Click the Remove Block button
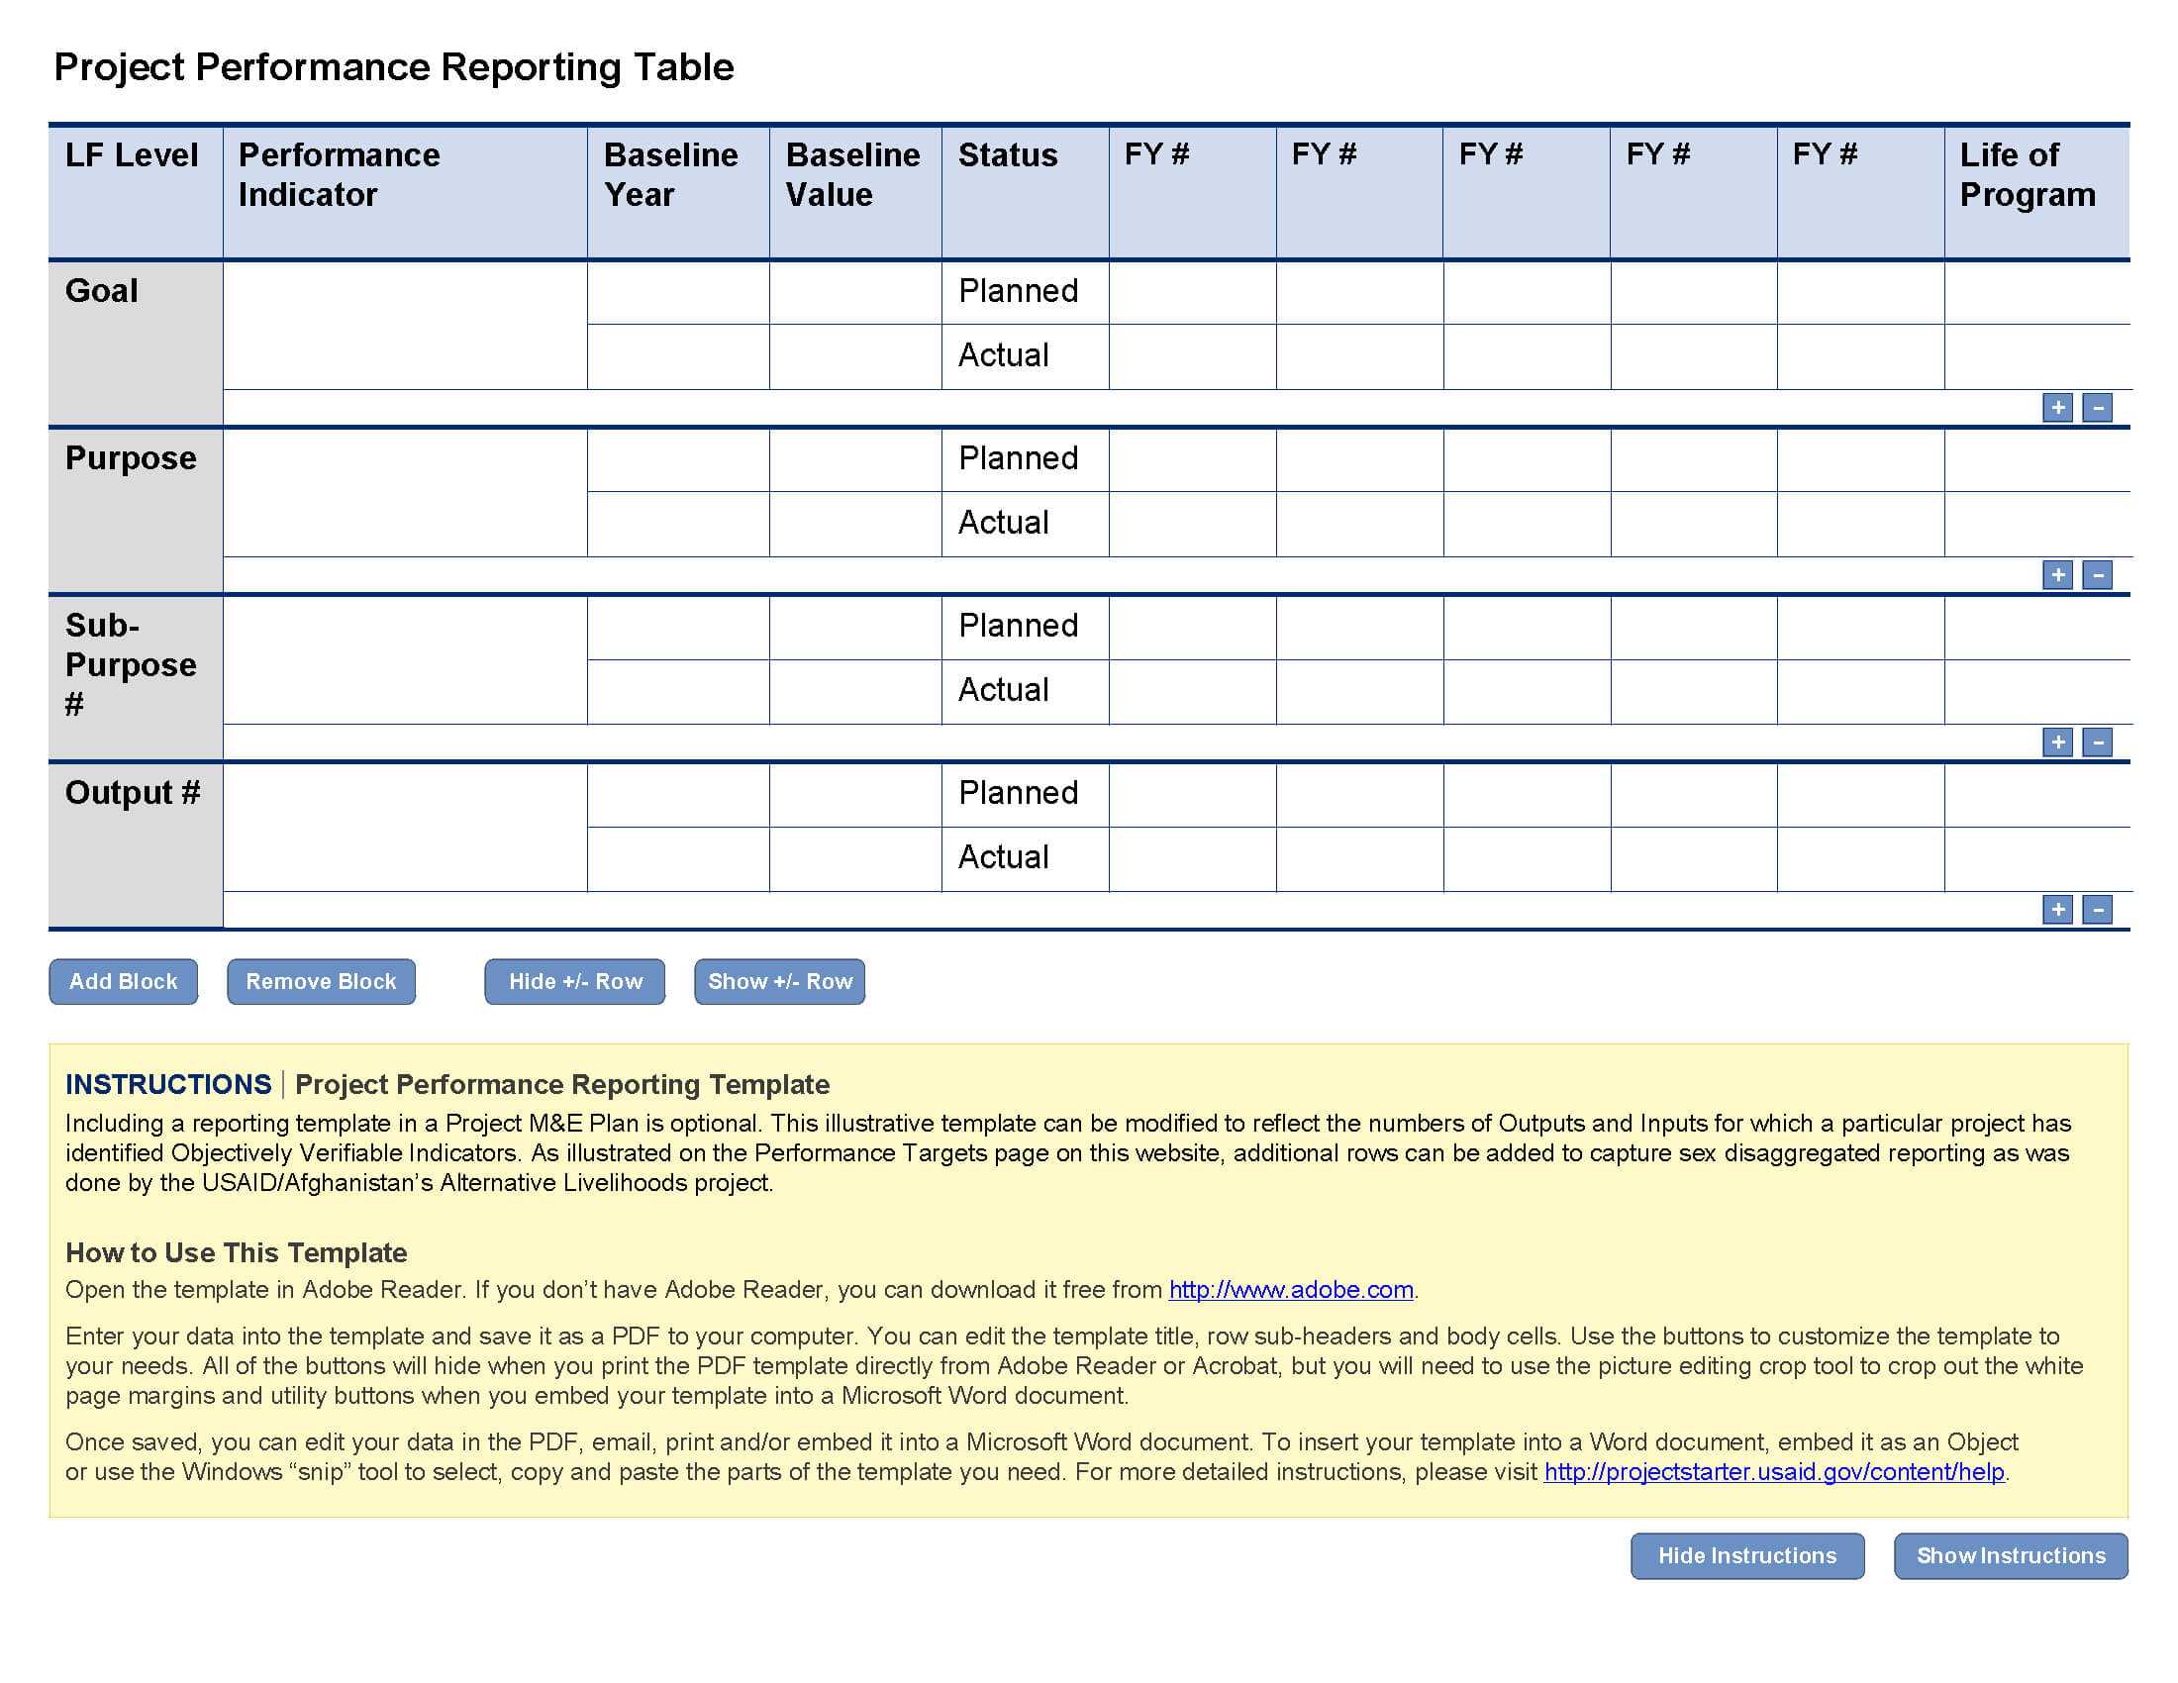2178x1683 pixels. coord(318,981)
